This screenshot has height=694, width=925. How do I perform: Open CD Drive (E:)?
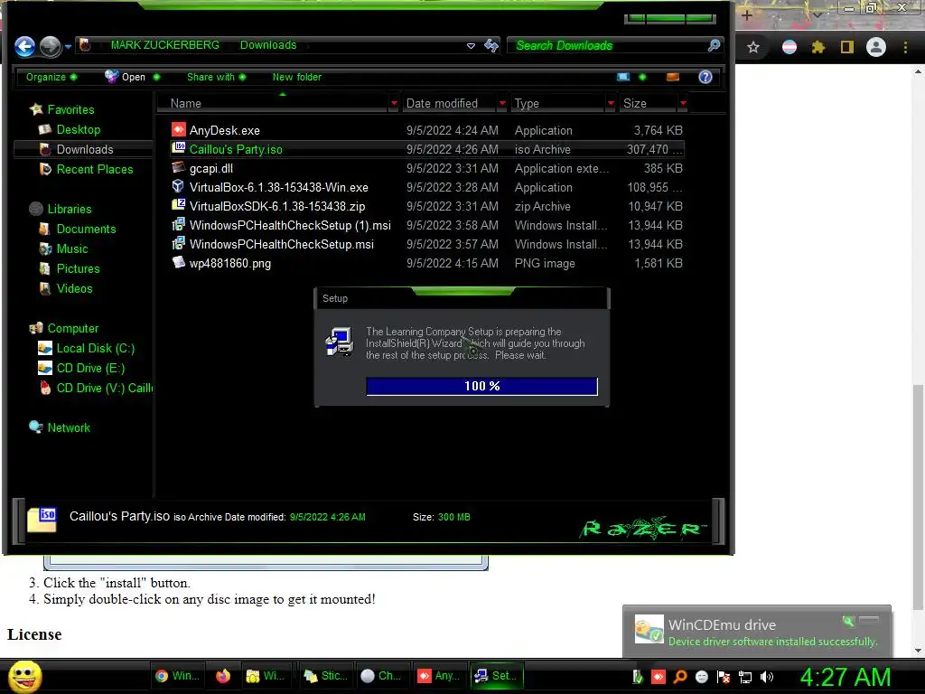[90, 369]
